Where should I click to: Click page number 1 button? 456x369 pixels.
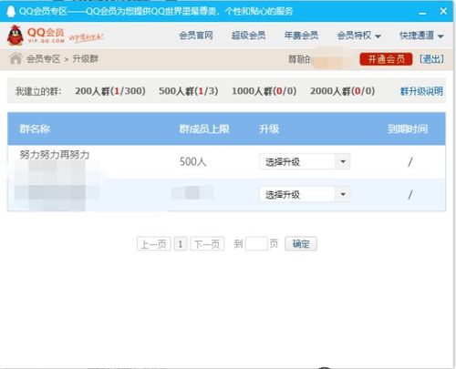pyautogui.click(x=181, y=243)
